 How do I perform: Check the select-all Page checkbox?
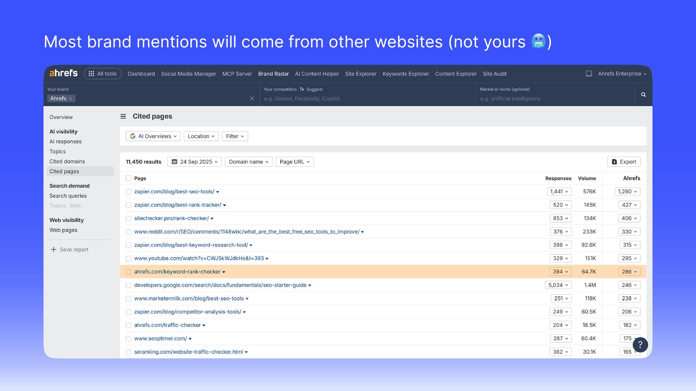coord(128,178)
